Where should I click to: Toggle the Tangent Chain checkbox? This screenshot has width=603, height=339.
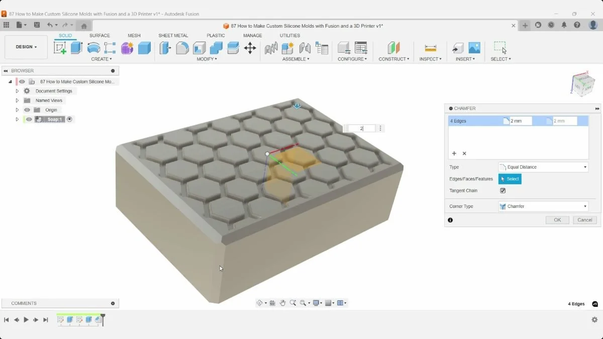502,191
